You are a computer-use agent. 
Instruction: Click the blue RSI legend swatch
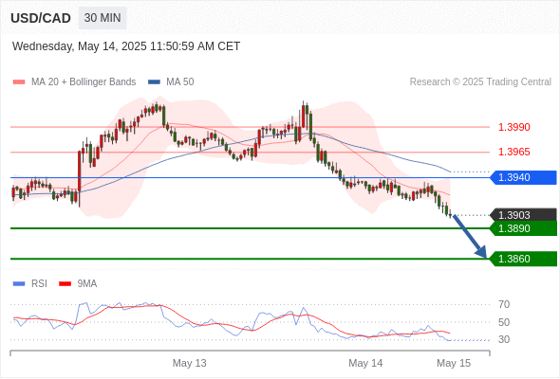[19, 284]
